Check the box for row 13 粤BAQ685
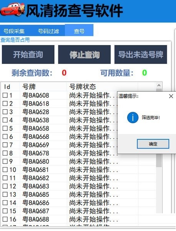The height and width of the screenshot is (231, 176). coord(5,194)
